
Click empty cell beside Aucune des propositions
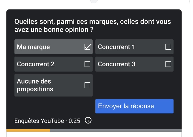point(134,85)
